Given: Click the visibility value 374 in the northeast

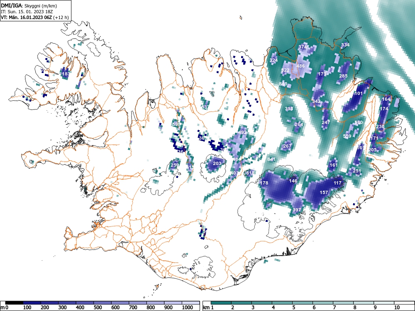Looking at the screenshot, I should (x=303, y=47).
